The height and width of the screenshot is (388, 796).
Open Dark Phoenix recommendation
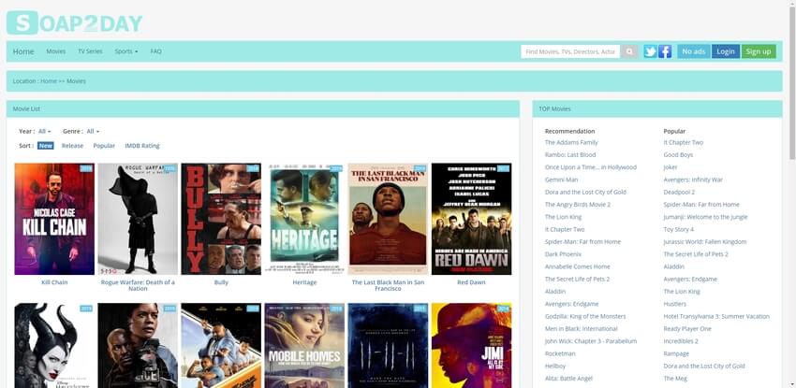coord(563,254)
